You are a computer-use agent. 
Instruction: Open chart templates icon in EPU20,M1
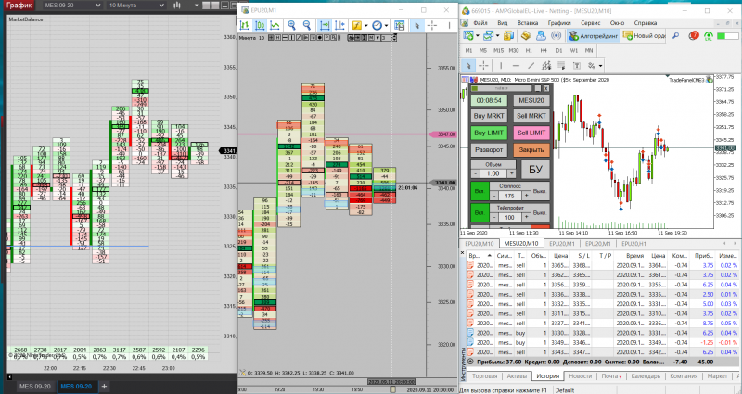400,26
